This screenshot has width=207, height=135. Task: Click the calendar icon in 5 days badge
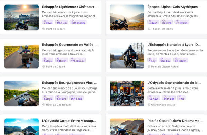tap(45, 59)
